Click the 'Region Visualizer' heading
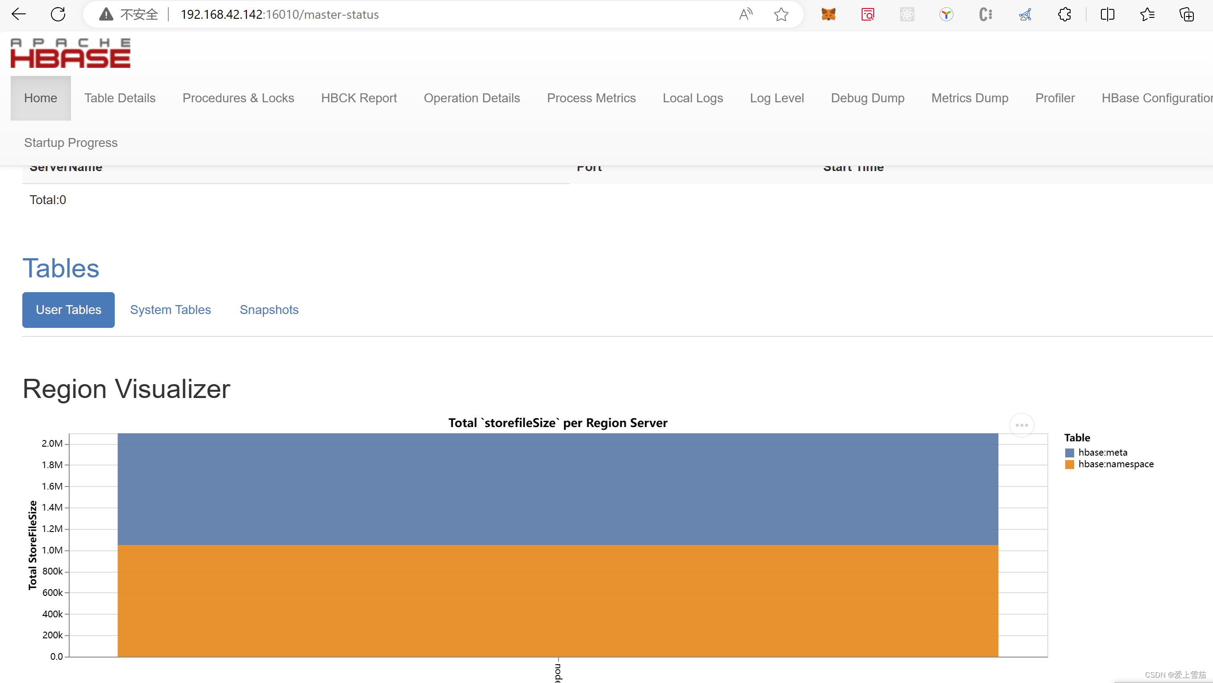This screenshot has height=683, width=1213. click(126, 389)
